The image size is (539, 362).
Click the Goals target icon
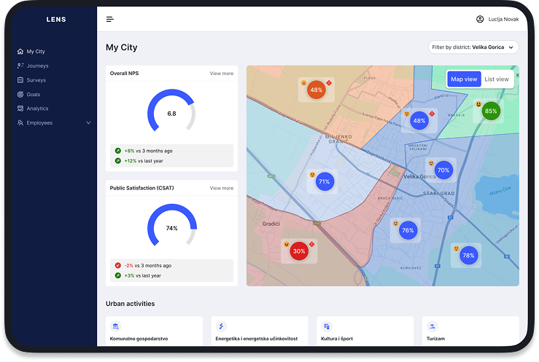click(x=20, y=95)
